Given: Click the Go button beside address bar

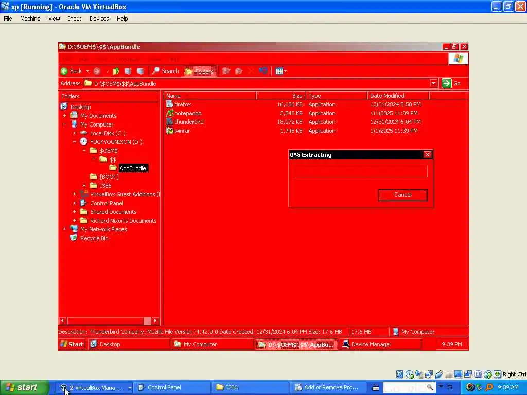Looking at the screenshot, I should click(451, 83).
